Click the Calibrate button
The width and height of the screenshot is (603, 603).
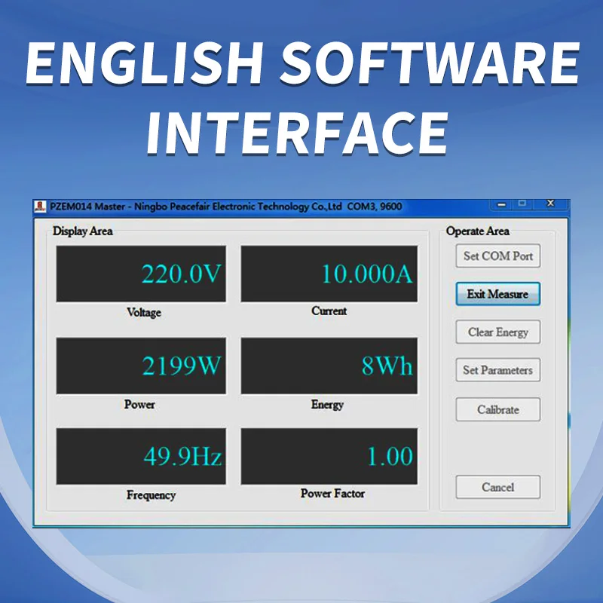tap(497, 409)
